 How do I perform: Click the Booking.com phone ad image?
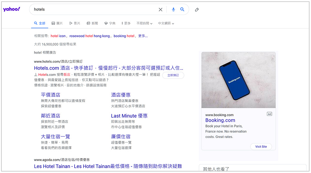[x=239, y=80]
